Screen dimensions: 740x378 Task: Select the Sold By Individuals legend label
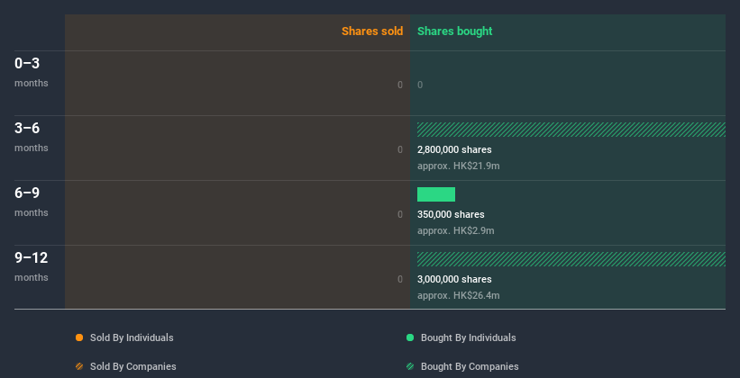132,337
